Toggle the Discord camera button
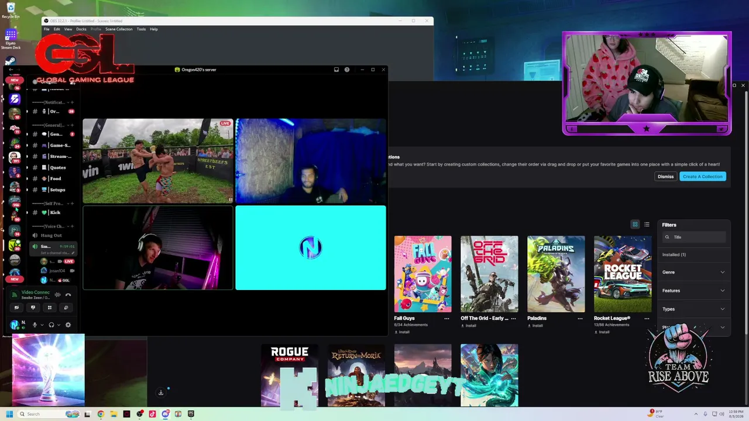 tap(16, 308)
